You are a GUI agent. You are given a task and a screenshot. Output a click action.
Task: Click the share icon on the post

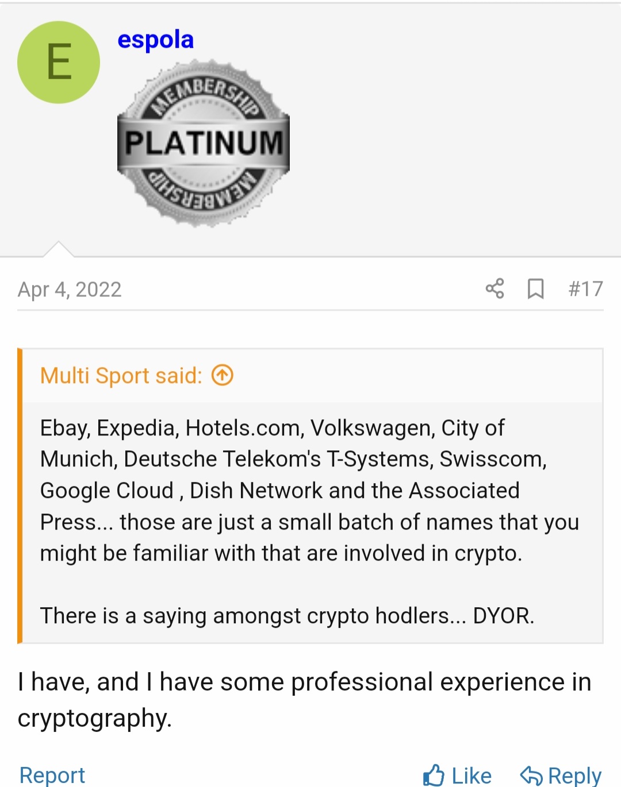pyautogui.click(x=494, y=288)
